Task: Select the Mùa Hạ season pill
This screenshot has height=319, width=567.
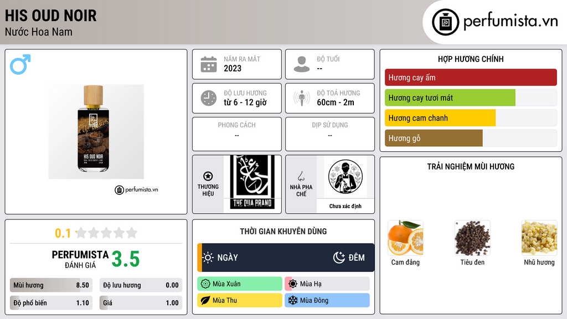Action: pos(327,284)
